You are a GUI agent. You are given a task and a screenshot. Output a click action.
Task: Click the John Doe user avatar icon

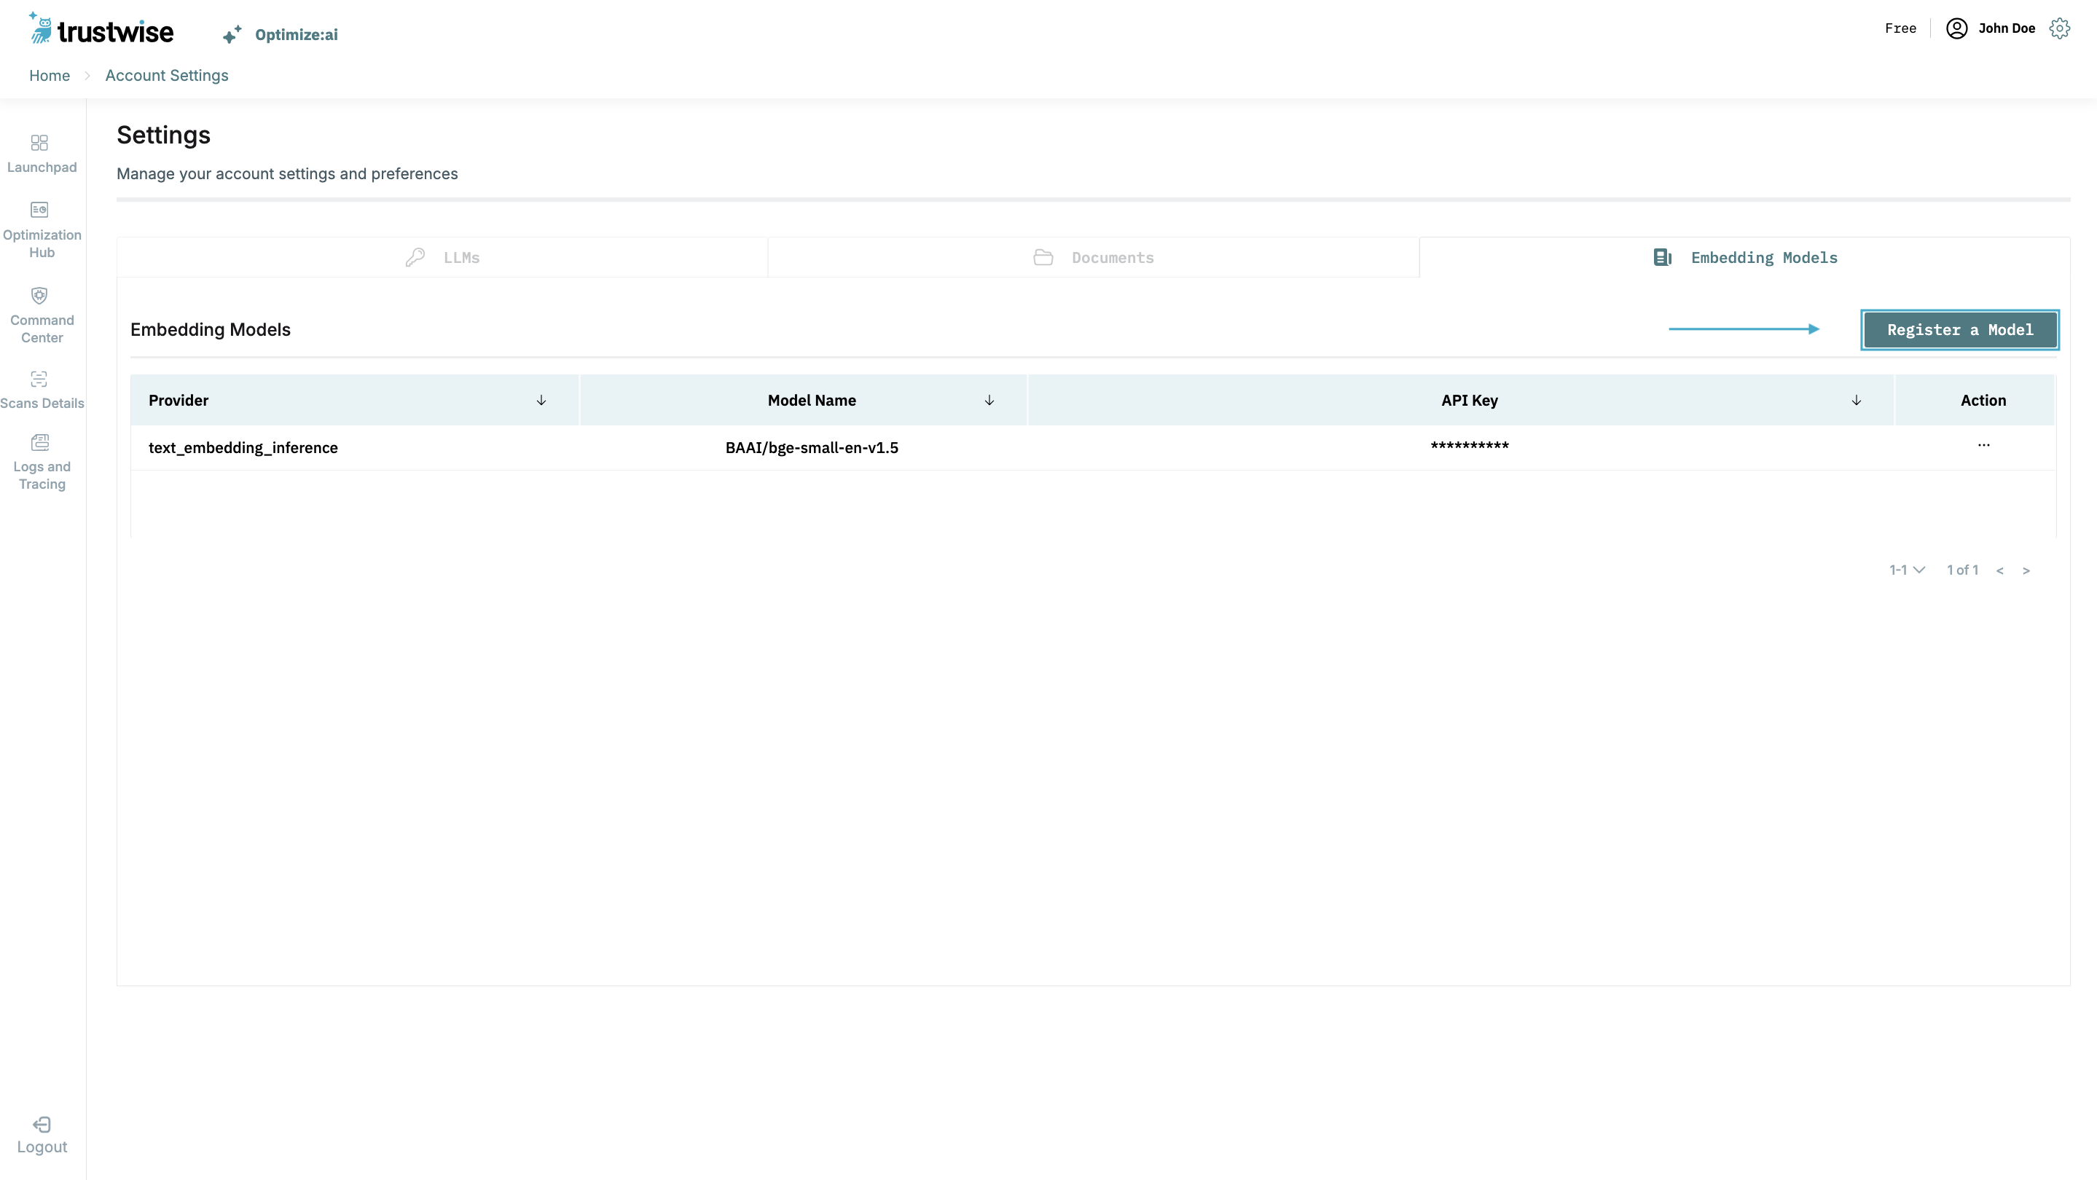coord(1956,28)
